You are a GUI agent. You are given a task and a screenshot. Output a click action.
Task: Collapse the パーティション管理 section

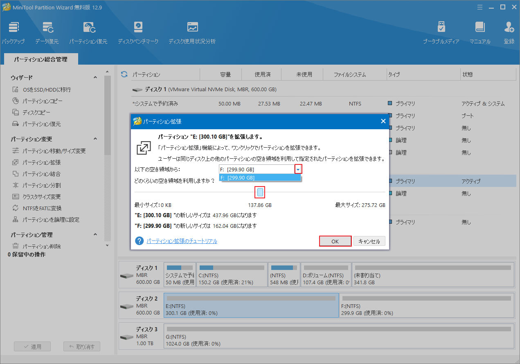click(x=95, y=235)
